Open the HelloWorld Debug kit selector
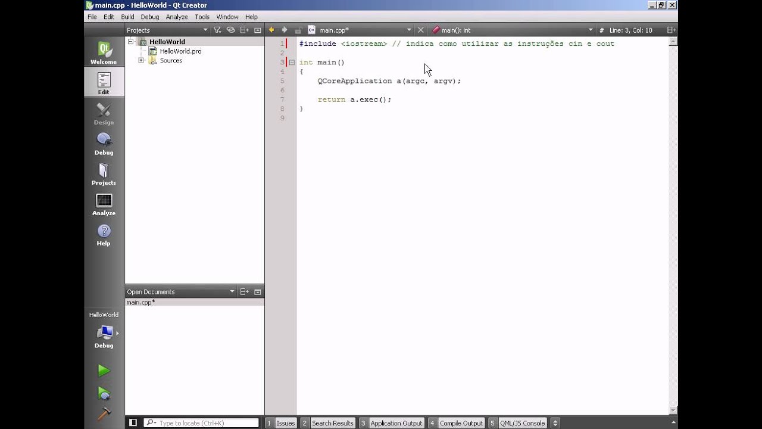762x429 pixels. coord(104,331)
